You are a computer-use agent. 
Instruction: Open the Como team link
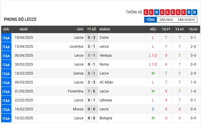(x=104, y=37)
